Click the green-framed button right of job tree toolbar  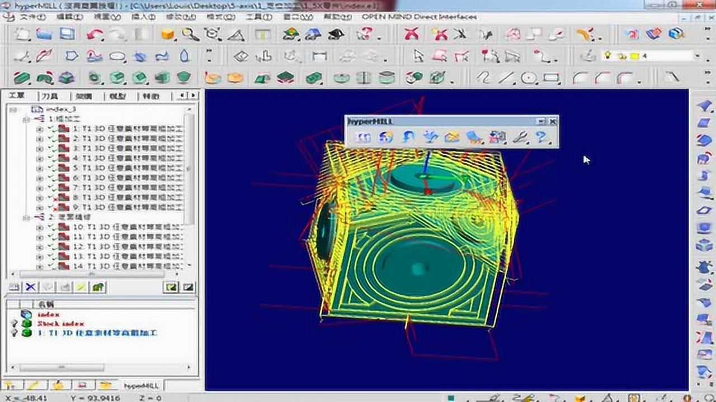point(170,287)
